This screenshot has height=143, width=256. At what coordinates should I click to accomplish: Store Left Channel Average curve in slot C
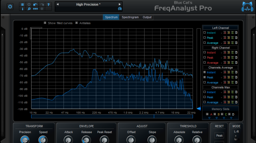tap(232, 43)
